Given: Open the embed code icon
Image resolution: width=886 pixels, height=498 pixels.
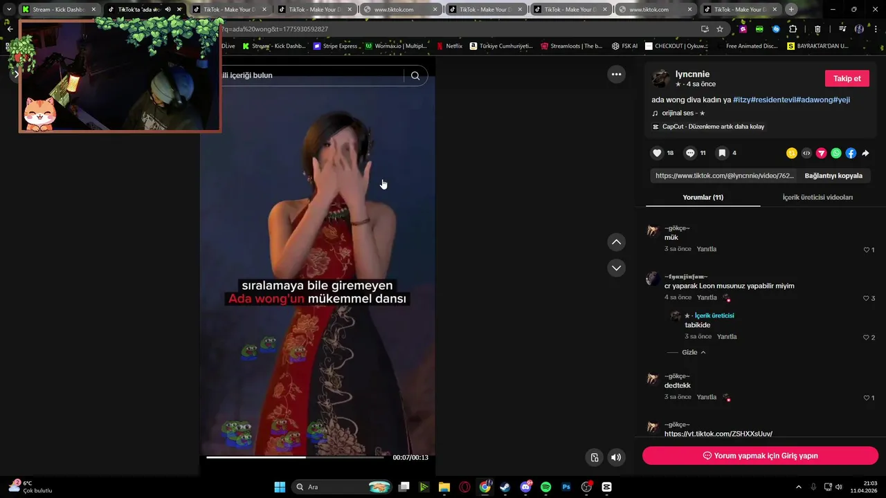Looking at the screenshot, I should click(806, 153).
